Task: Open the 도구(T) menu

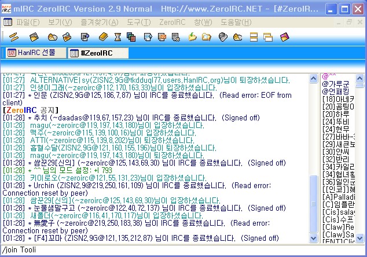Action: coord(139,23)
